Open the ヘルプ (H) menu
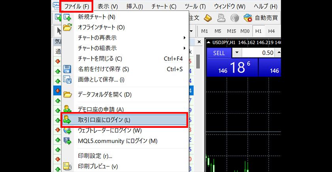The image size is (332, 172). [x=266, y=7]
